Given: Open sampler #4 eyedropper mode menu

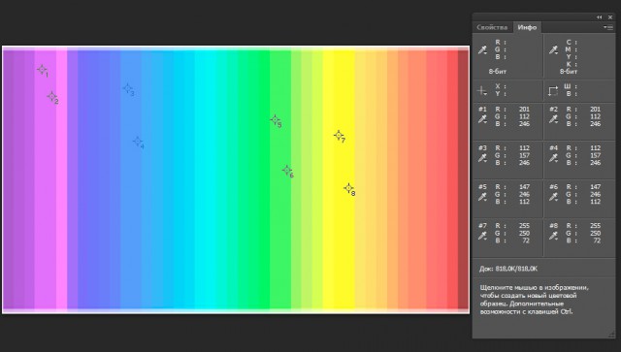Looking at the screenshot, I should pyautogui.click(x=553, y=158).
